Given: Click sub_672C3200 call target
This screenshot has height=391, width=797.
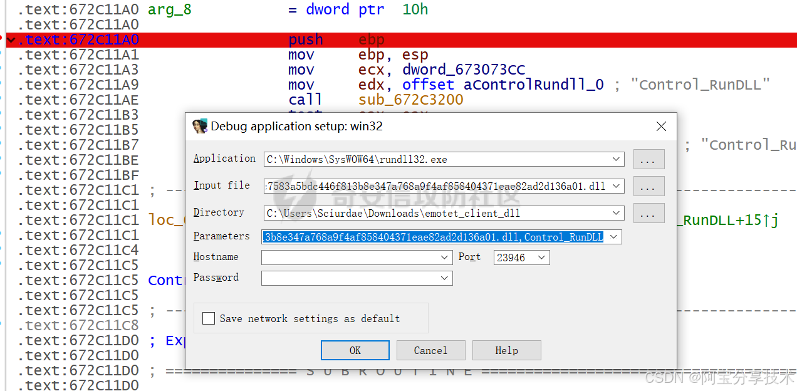Looking at the screenshot, I should pyautogui.click(x=411, y=100).
